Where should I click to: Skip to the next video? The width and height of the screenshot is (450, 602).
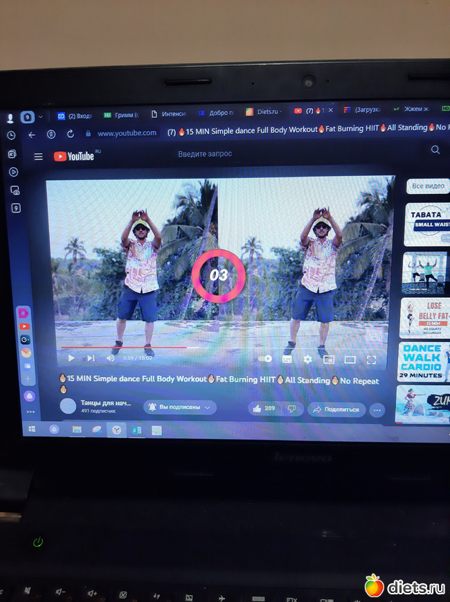coord(91,358)
